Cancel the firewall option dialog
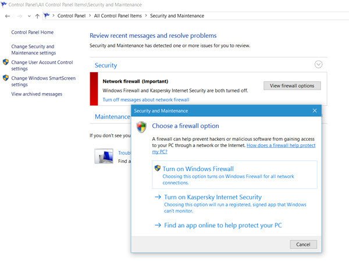 pos(303,244)
